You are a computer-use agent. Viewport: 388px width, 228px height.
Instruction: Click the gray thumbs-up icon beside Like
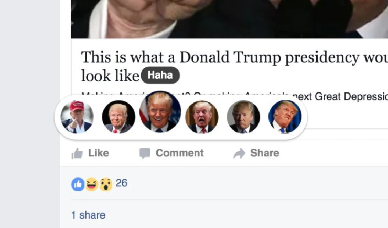coord(77,153)
